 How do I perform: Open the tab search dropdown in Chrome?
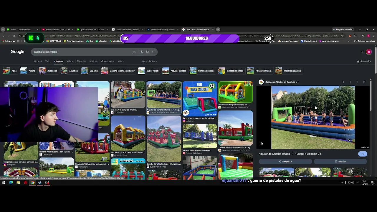pyautogui.click(x=3, y=29)
